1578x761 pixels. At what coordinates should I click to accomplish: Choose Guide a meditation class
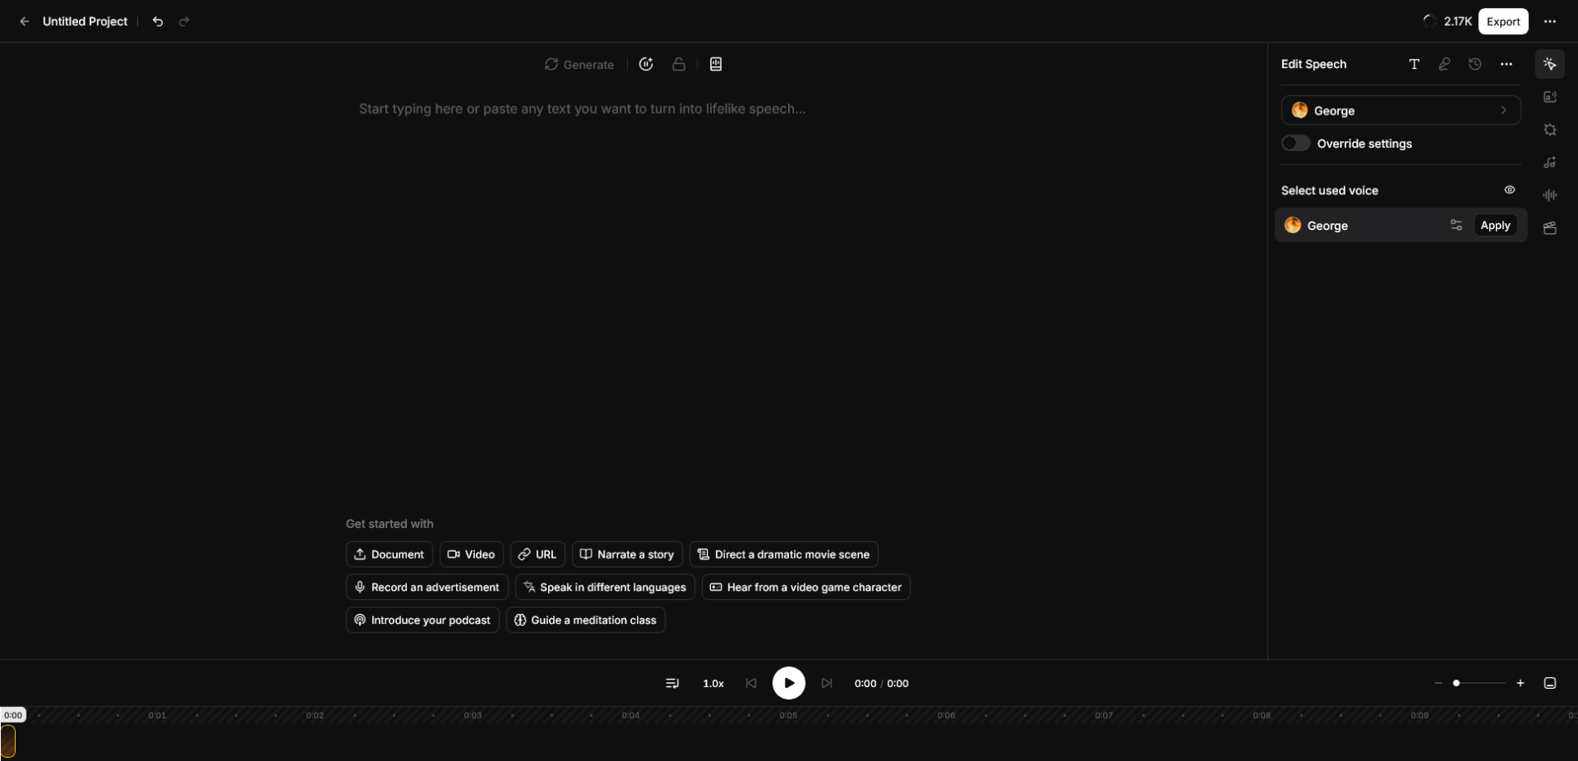[586, 620]
